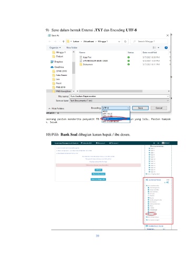
Task: Click the Forward arrow in Save As dialog
Action: [x=55, y=42]
